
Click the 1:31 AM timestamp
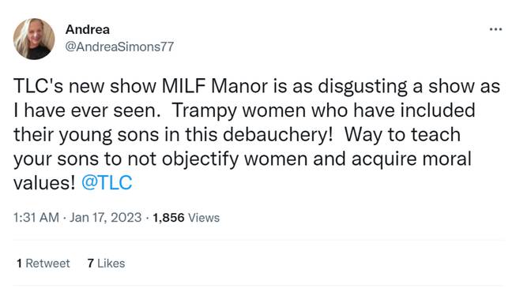(x=36, y=218)
